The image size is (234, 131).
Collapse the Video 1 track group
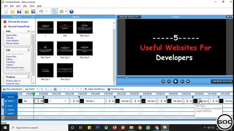coord(6,101)
